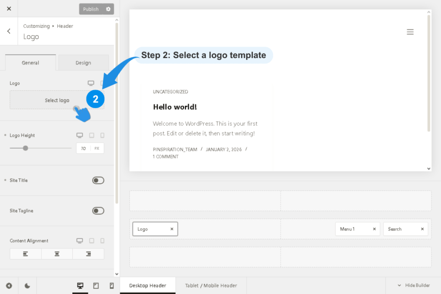Click the Select logo button
441x294 pixels.
[56, 99]
